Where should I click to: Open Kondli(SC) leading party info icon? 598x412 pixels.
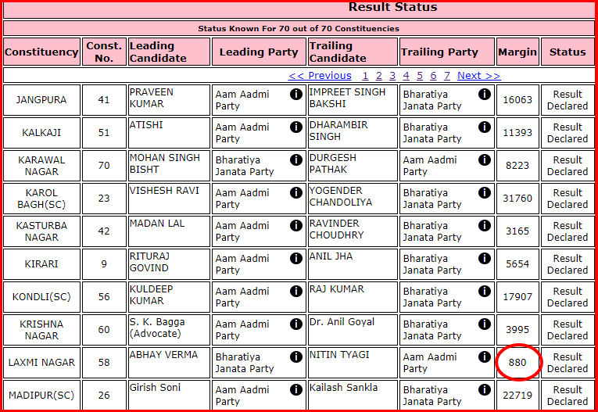(x=296, y=291)
